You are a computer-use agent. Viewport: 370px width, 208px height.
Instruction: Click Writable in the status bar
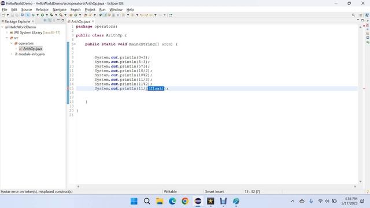click(x=170, y=192)
